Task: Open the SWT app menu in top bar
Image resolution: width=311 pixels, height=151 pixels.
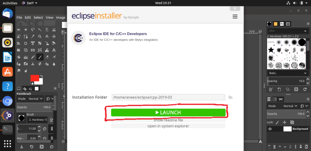Action: 29,3
